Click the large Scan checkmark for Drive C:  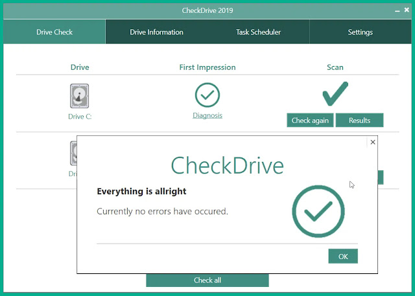(x=335, y=93)
